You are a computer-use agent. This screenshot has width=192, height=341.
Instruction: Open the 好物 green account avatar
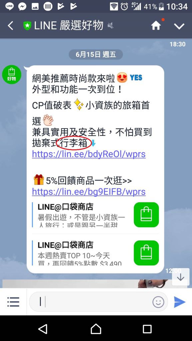pyautogui.click(x=12, y=75)
